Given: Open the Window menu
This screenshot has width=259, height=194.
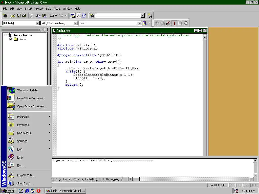Looking at the screenshot, I should click(x=68, y=9).
